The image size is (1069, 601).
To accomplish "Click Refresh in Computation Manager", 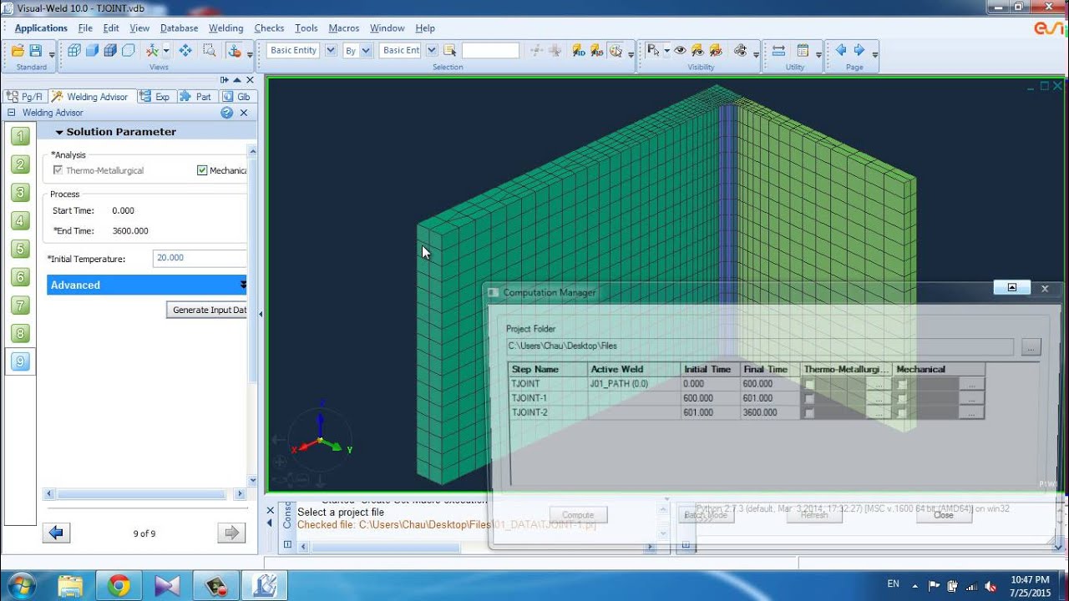I will (814, 515).
